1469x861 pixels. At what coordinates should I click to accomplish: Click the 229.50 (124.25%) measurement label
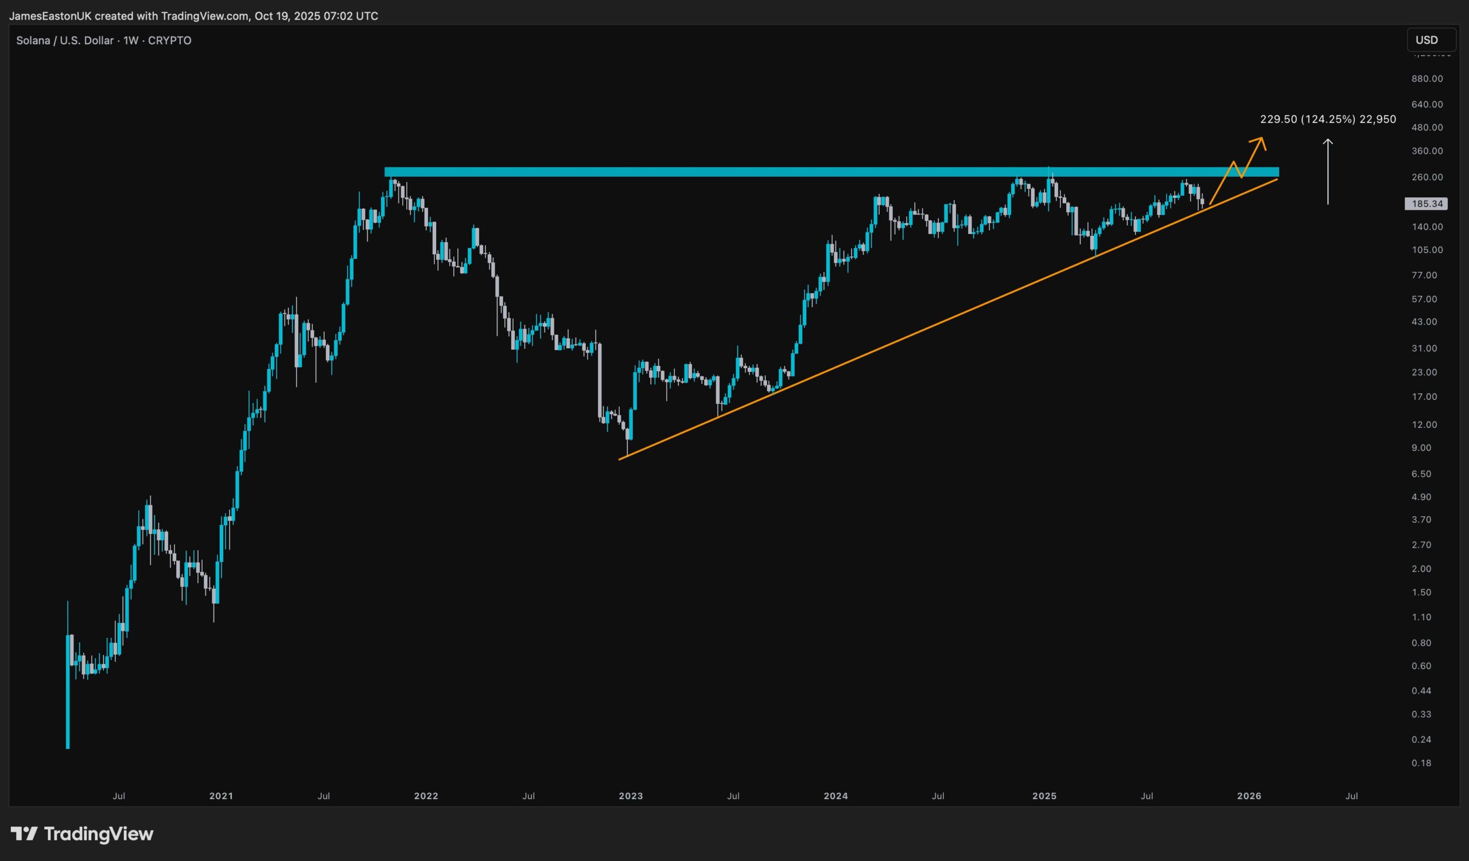(1327, 119)
